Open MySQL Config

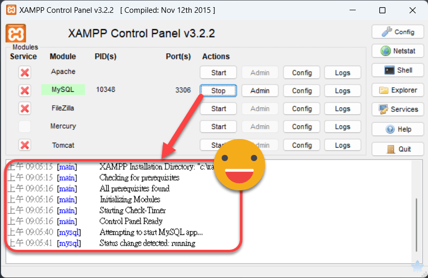(301, 91)
